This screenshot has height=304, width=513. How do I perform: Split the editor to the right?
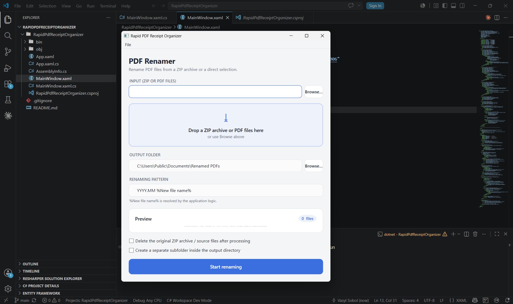[x=497, y=18]
